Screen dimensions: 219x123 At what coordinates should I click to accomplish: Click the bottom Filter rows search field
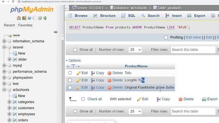coord(193,111)
